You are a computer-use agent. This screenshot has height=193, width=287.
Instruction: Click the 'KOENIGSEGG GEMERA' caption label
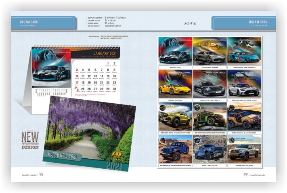pyautogui.click(x=209, y=67)
